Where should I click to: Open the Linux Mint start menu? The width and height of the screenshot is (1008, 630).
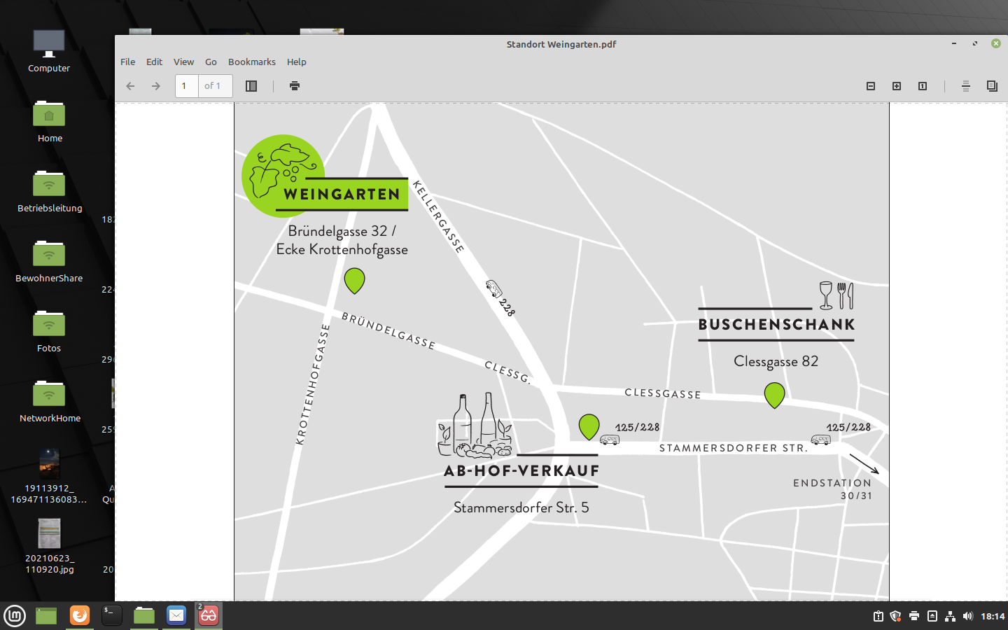coord(15,615)
